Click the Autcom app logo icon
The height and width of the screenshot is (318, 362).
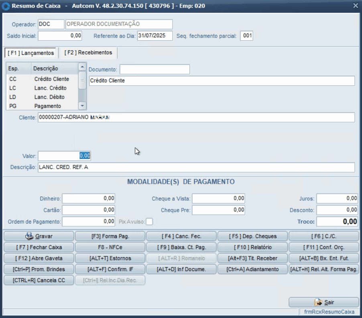coord(6,6)
